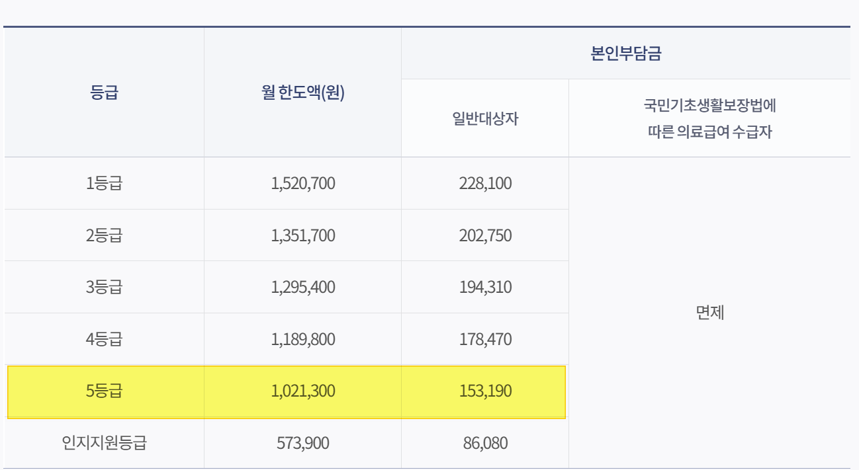Select the highlighted 5등급 row label

click(x=103, y=391)
